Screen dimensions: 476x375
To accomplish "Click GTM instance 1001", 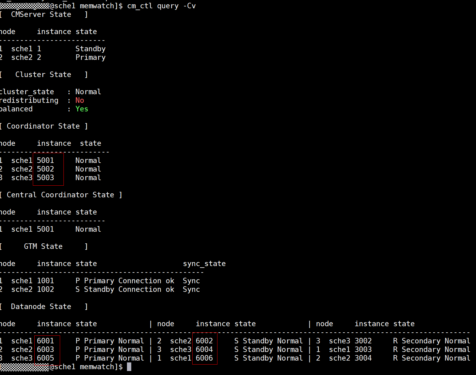I will 45,281.
